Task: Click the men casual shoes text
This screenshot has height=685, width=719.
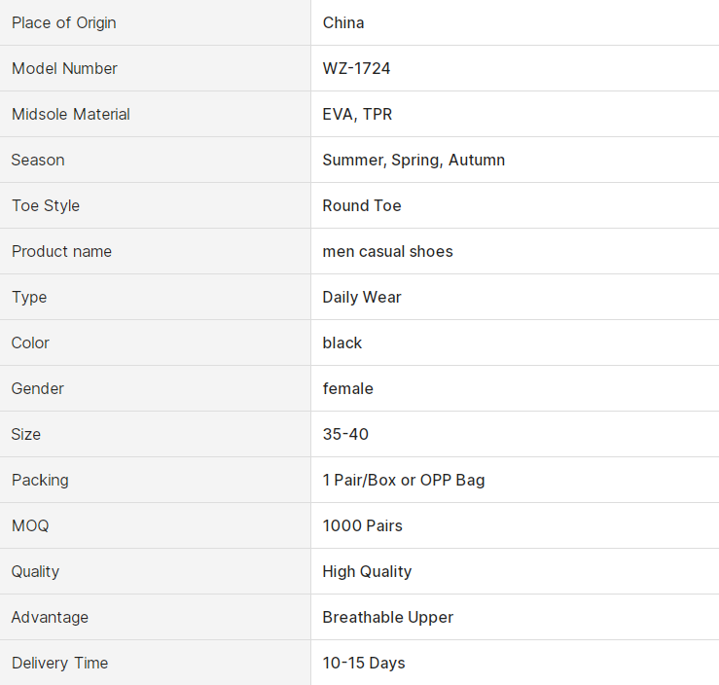Action: pyautogui.click(x=387, y=251)
